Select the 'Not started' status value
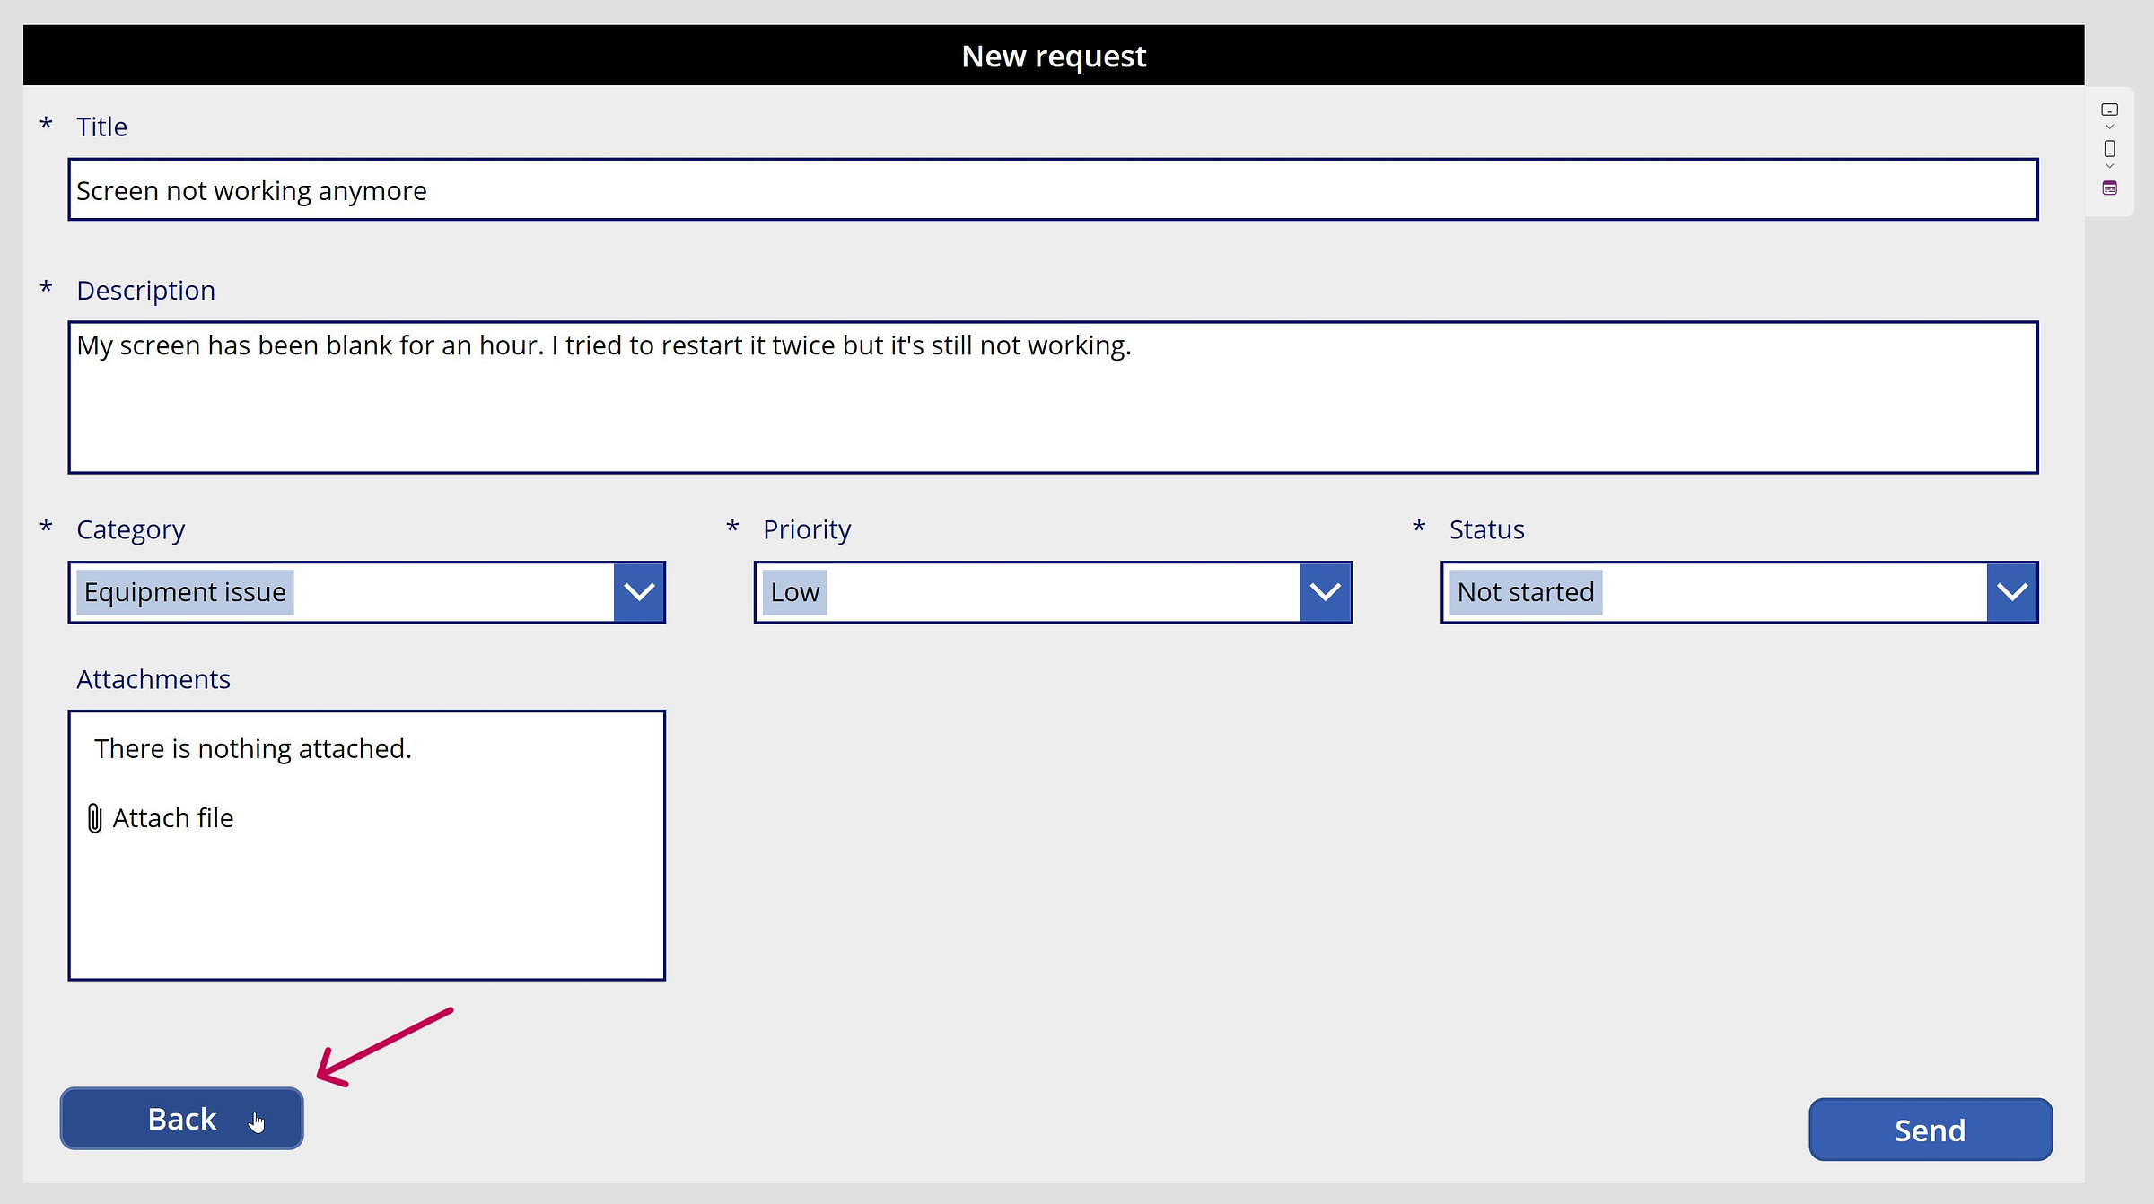The height and width of the screenshot is (1204, 2154). click(1525, 592)
